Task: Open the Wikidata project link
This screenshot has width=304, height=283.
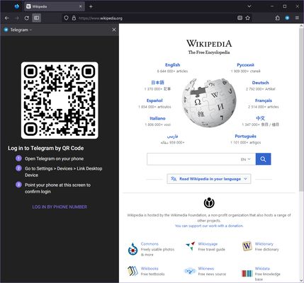Action: [x=262, y=268]
